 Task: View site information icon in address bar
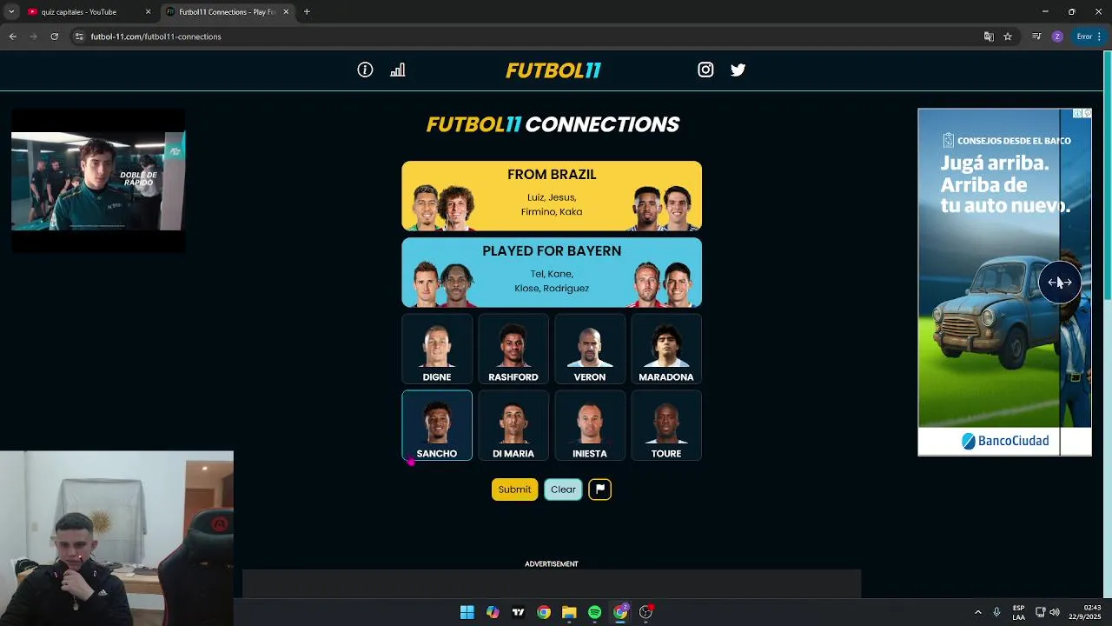click(x=79, y=37)
